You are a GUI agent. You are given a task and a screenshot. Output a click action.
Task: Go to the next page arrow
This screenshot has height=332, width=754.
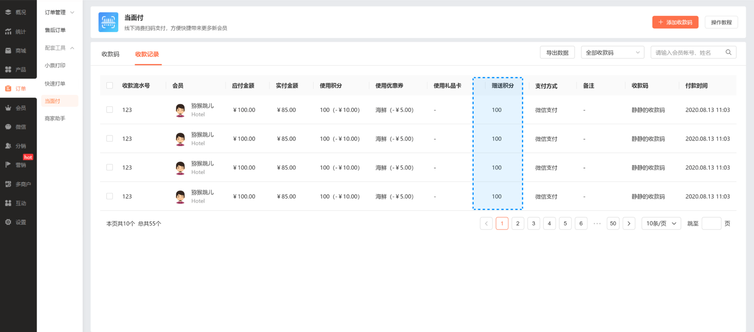(x=629, y=224)
